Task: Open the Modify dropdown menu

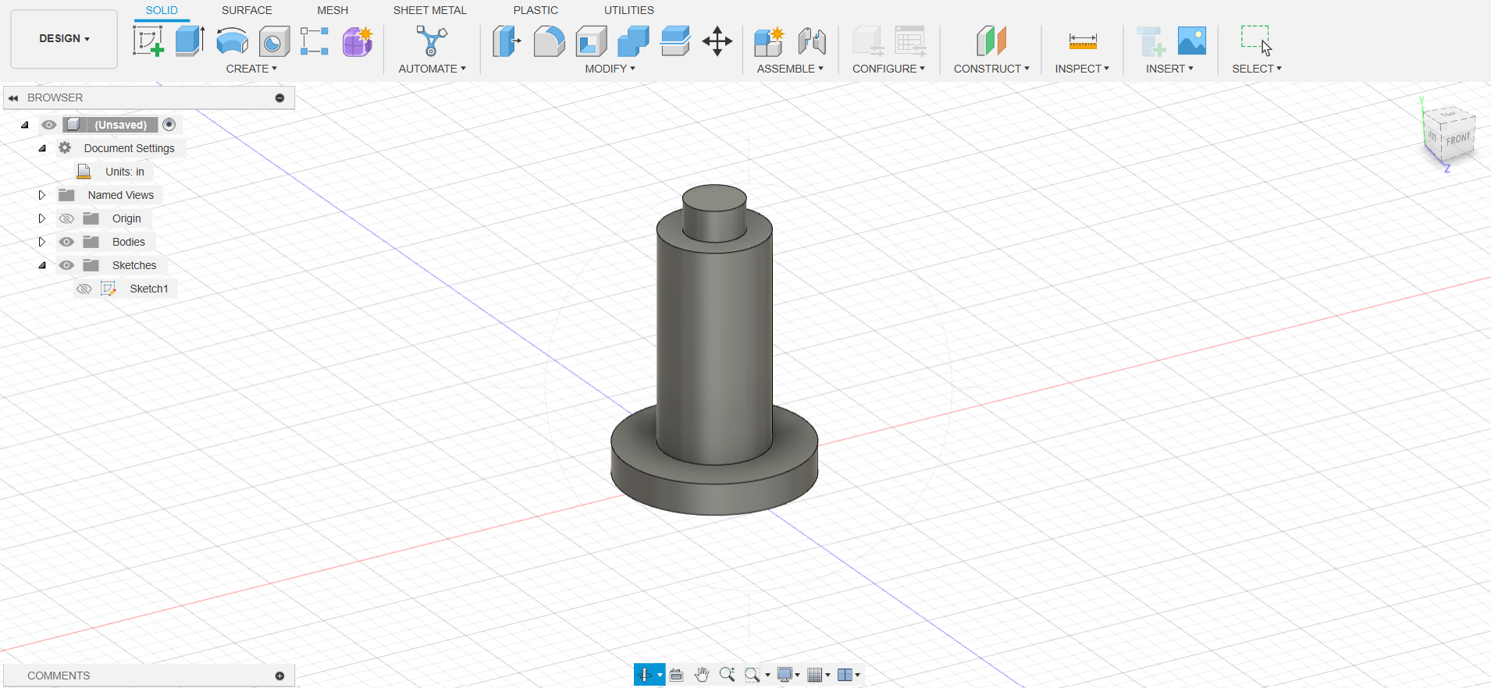Action: tap(610, 69)
